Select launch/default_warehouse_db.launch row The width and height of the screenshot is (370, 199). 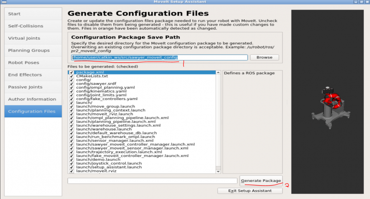coord(142,133)
